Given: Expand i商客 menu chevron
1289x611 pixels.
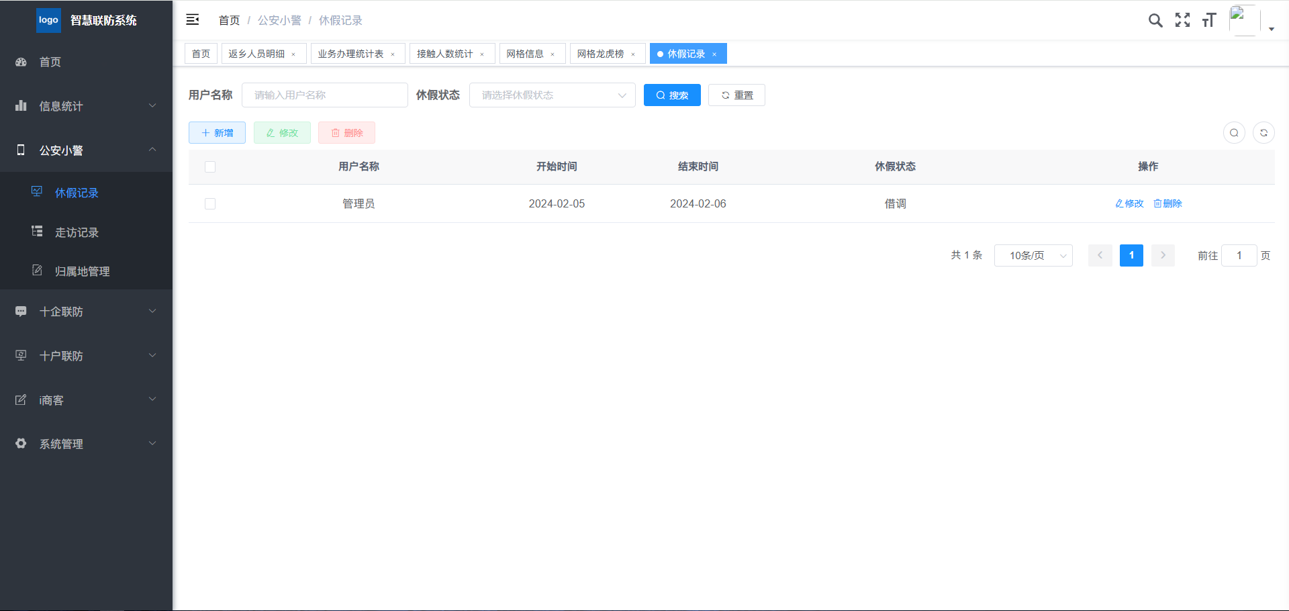Looking at the screenshot, I should tap(152, 399).
